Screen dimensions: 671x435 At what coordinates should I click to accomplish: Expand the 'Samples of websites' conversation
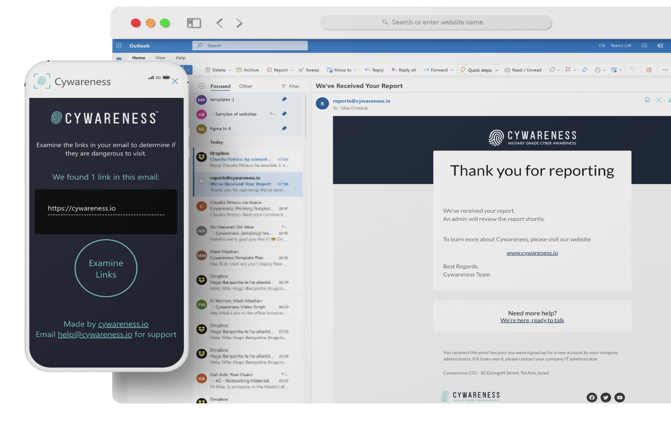click(x=213, y=114)
